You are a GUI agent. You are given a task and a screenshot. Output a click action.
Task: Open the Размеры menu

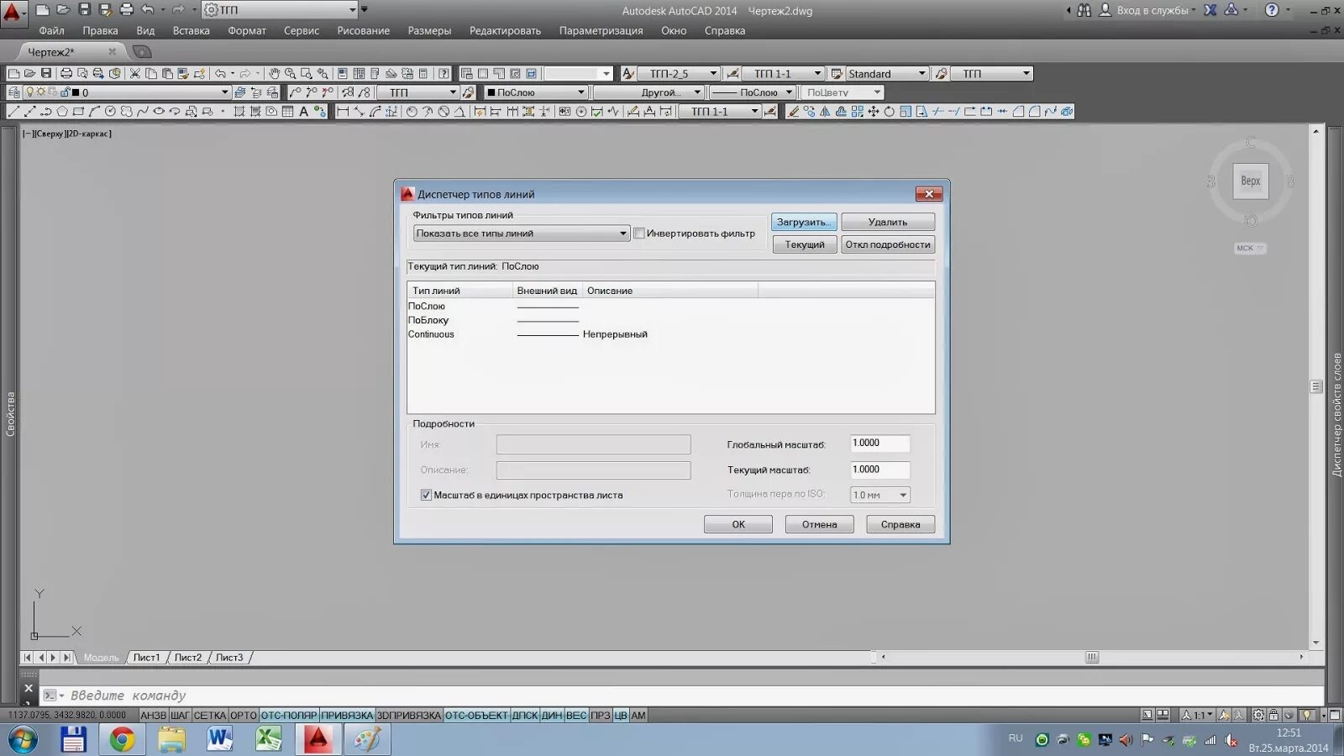pos(429,31)
